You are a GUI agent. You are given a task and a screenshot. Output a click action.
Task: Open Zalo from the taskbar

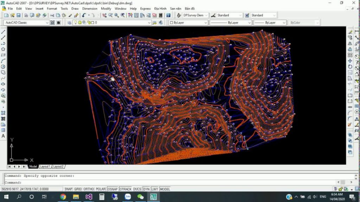(x=128, y=197)
